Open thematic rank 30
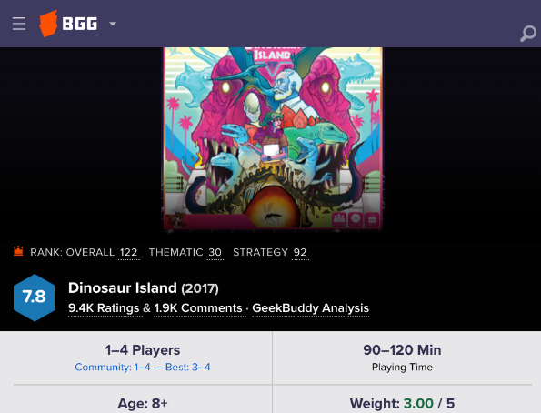Screen dimensions: 541x413 coord(215,252)
